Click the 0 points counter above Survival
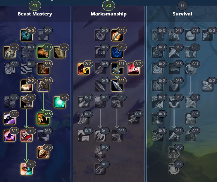Image resolution: width=217 pixels, height=182 pixels. tap(182, 6)
